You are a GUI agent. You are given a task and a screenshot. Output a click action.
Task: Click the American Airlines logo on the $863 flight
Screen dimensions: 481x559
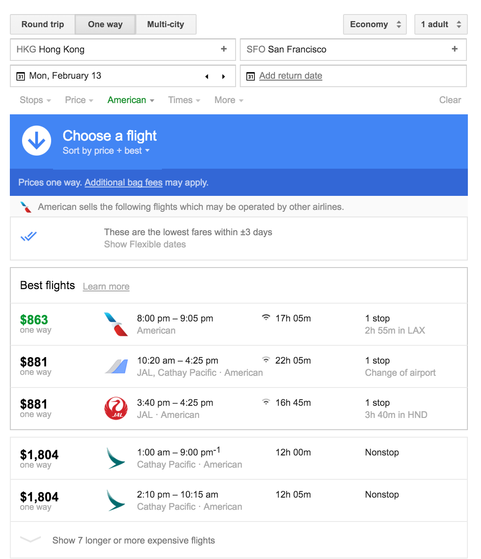coord(116,324)
